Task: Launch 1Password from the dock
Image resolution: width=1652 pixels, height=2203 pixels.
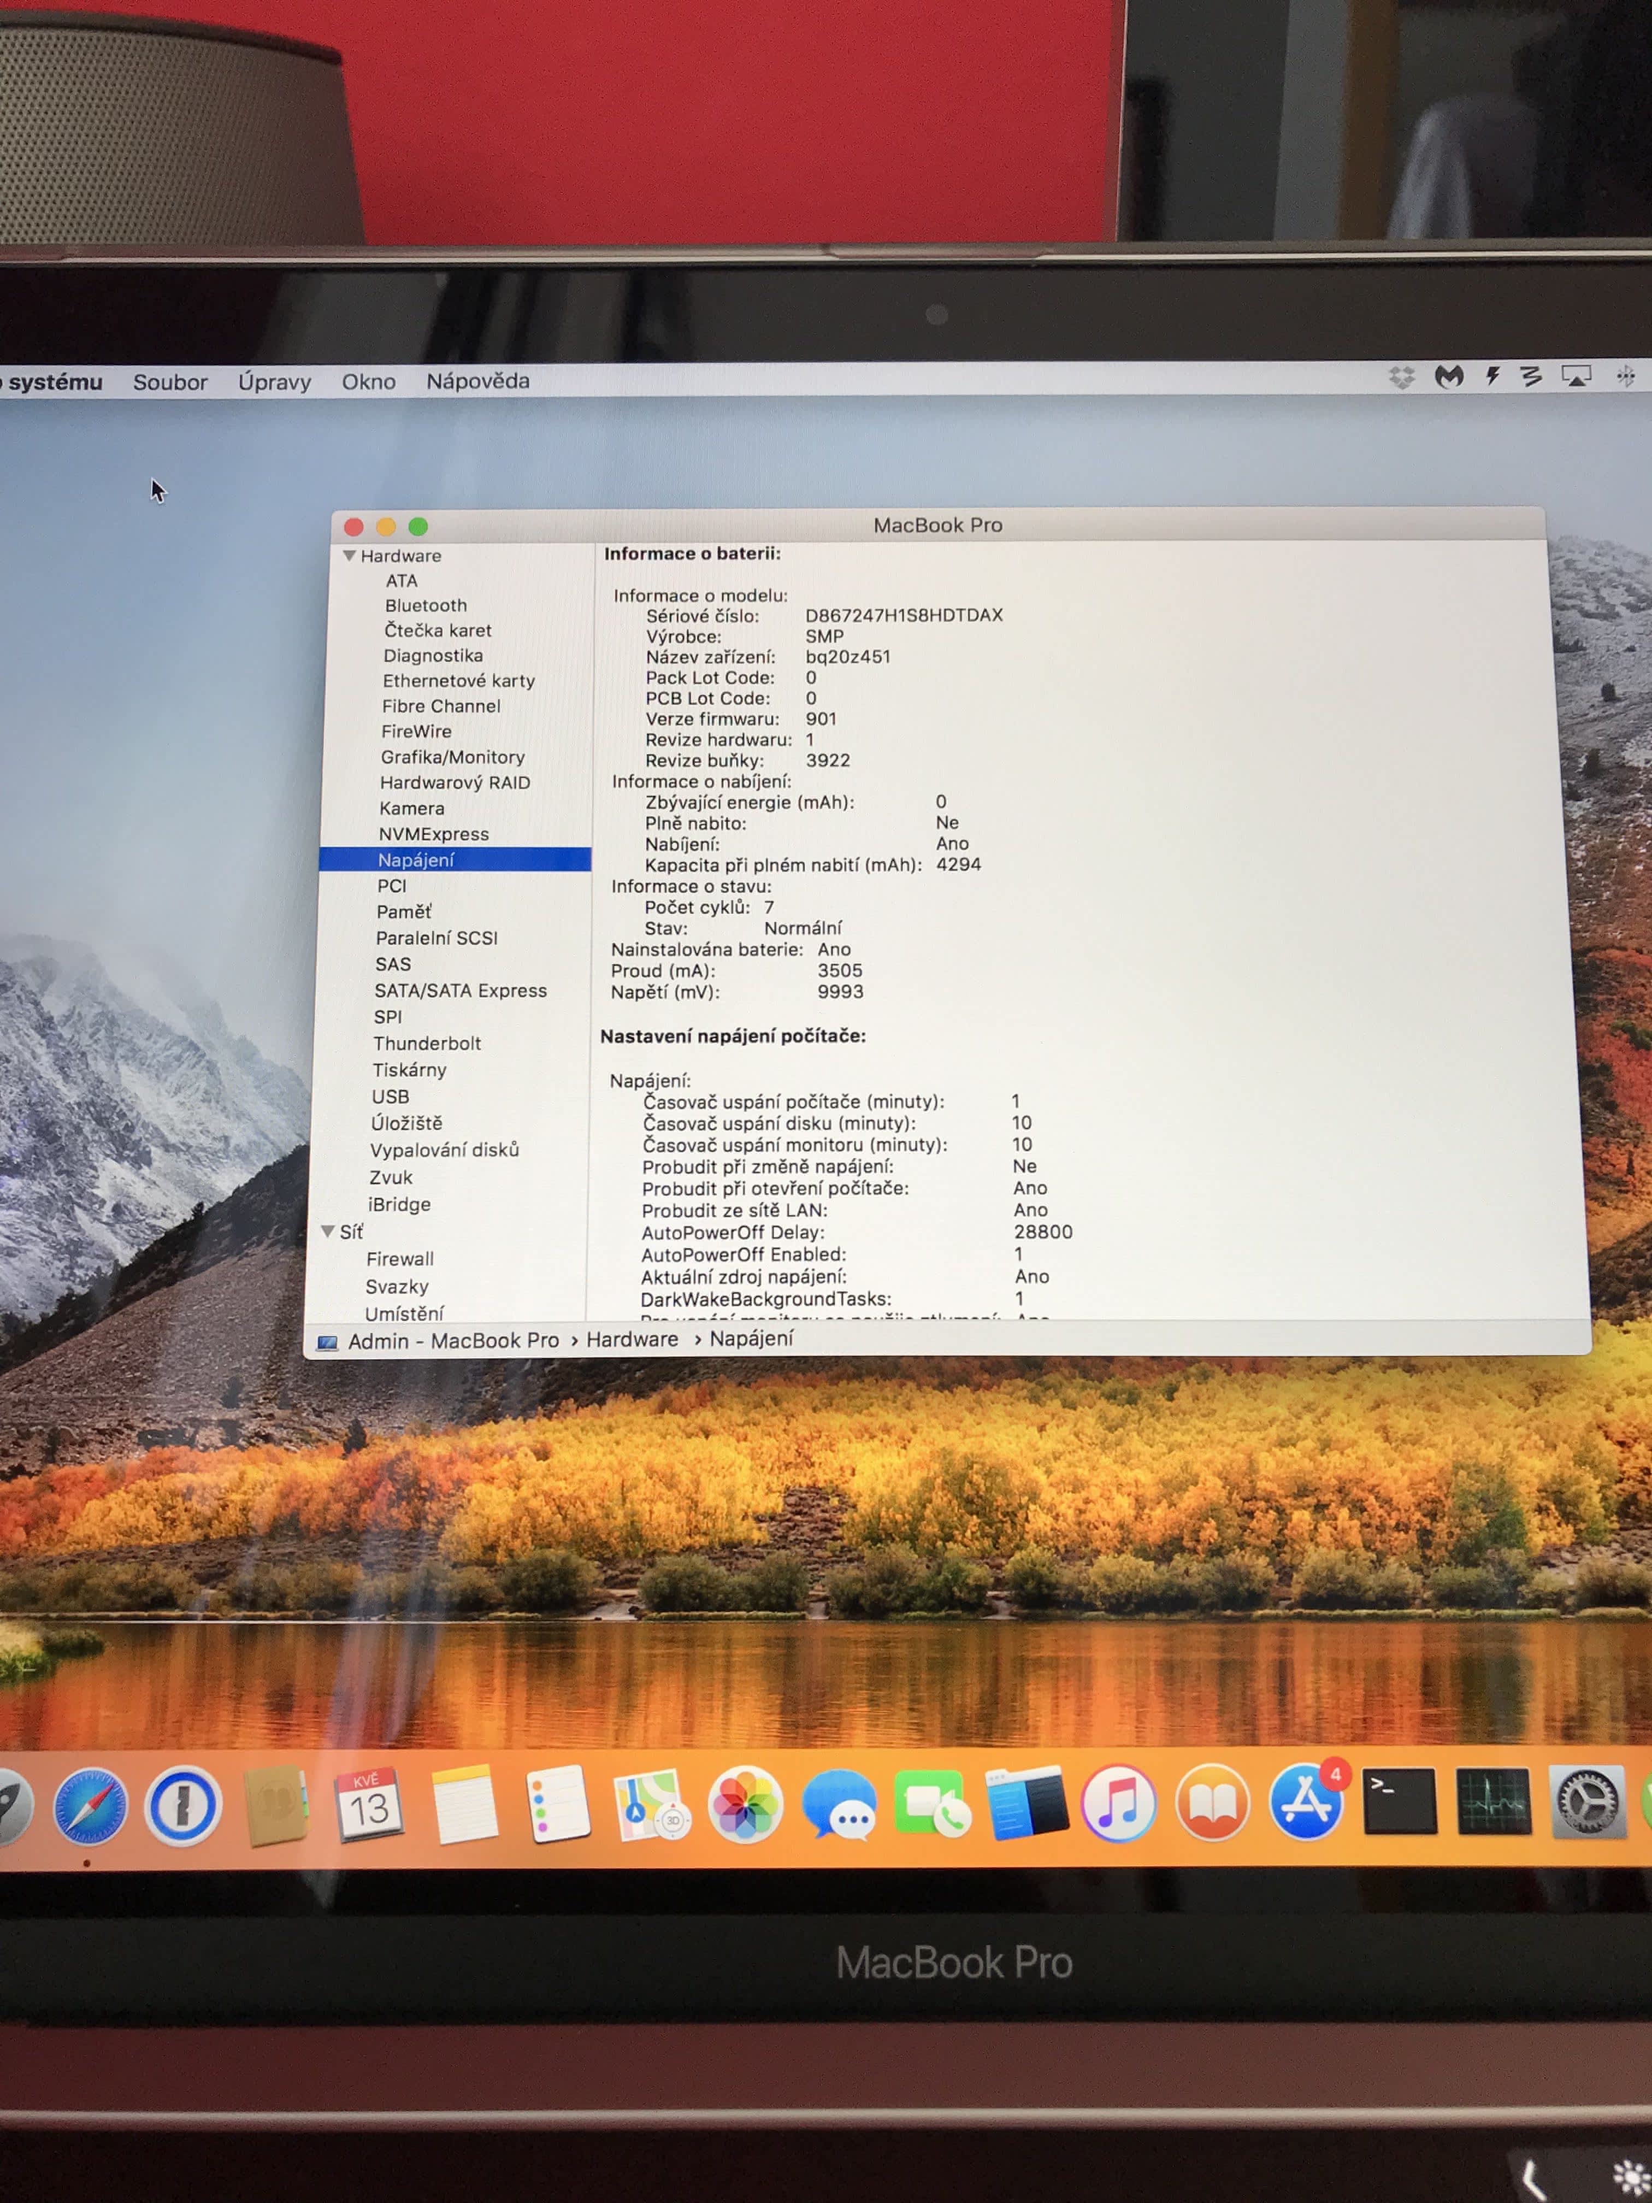Action: [183, 1805]
